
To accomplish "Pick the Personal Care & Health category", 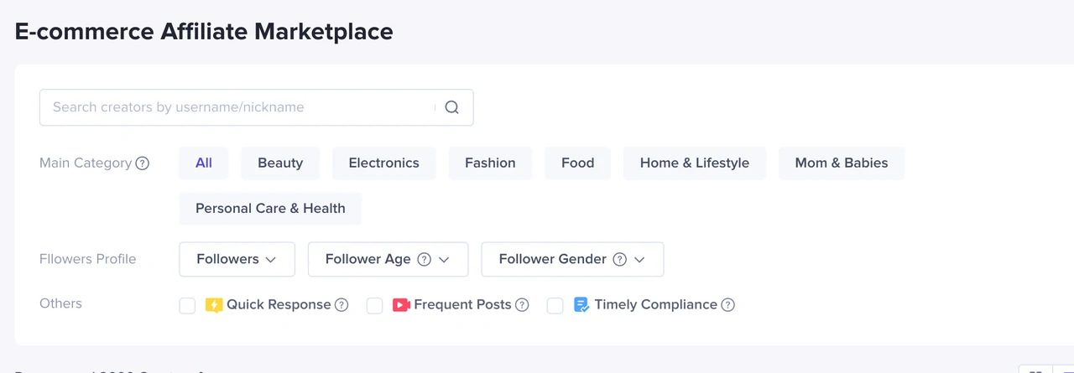I will click(270, 209).
